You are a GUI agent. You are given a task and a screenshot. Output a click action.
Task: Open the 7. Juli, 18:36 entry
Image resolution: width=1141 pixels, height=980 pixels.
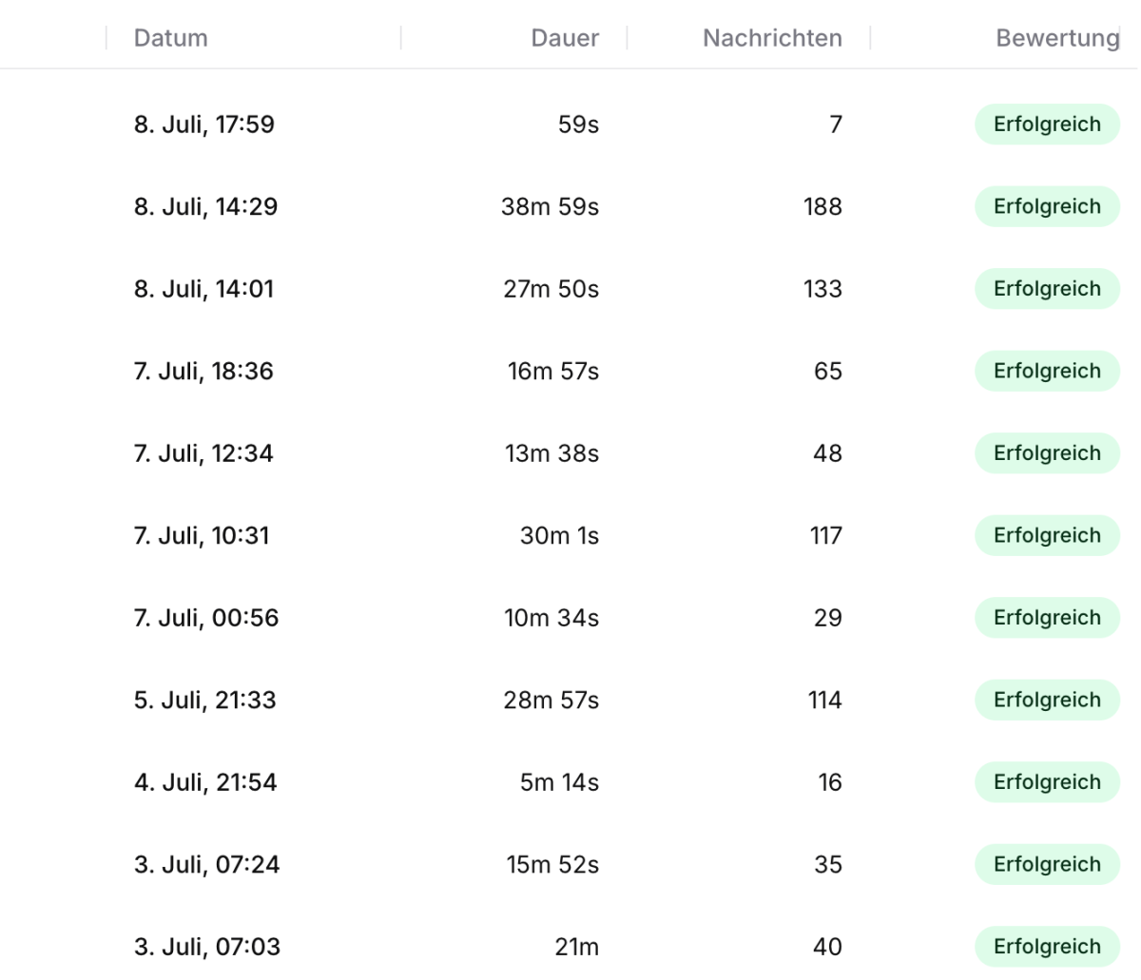coord(570,371)
